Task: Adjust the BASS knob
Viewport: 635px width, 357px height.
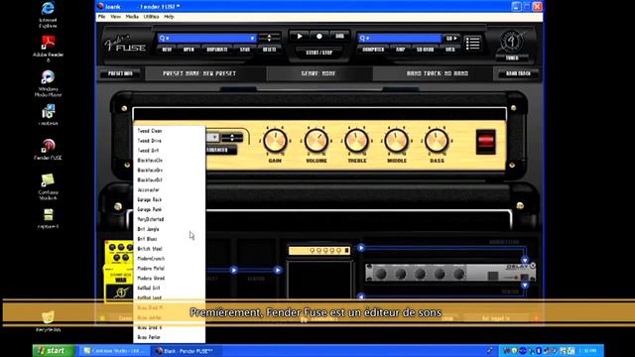Action: (437, 141)
